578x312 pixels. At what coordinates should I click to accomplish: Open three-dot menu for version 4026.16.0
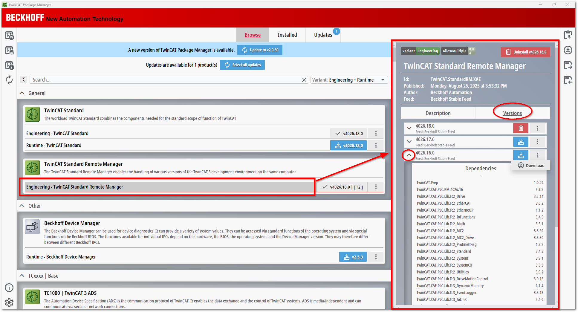click(537, 155)
